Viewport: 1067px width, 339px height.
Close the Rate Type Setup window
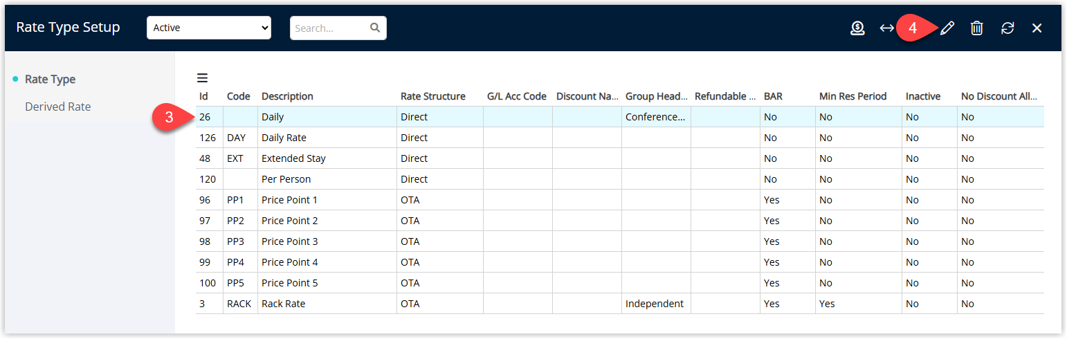tap(1037, 28)
